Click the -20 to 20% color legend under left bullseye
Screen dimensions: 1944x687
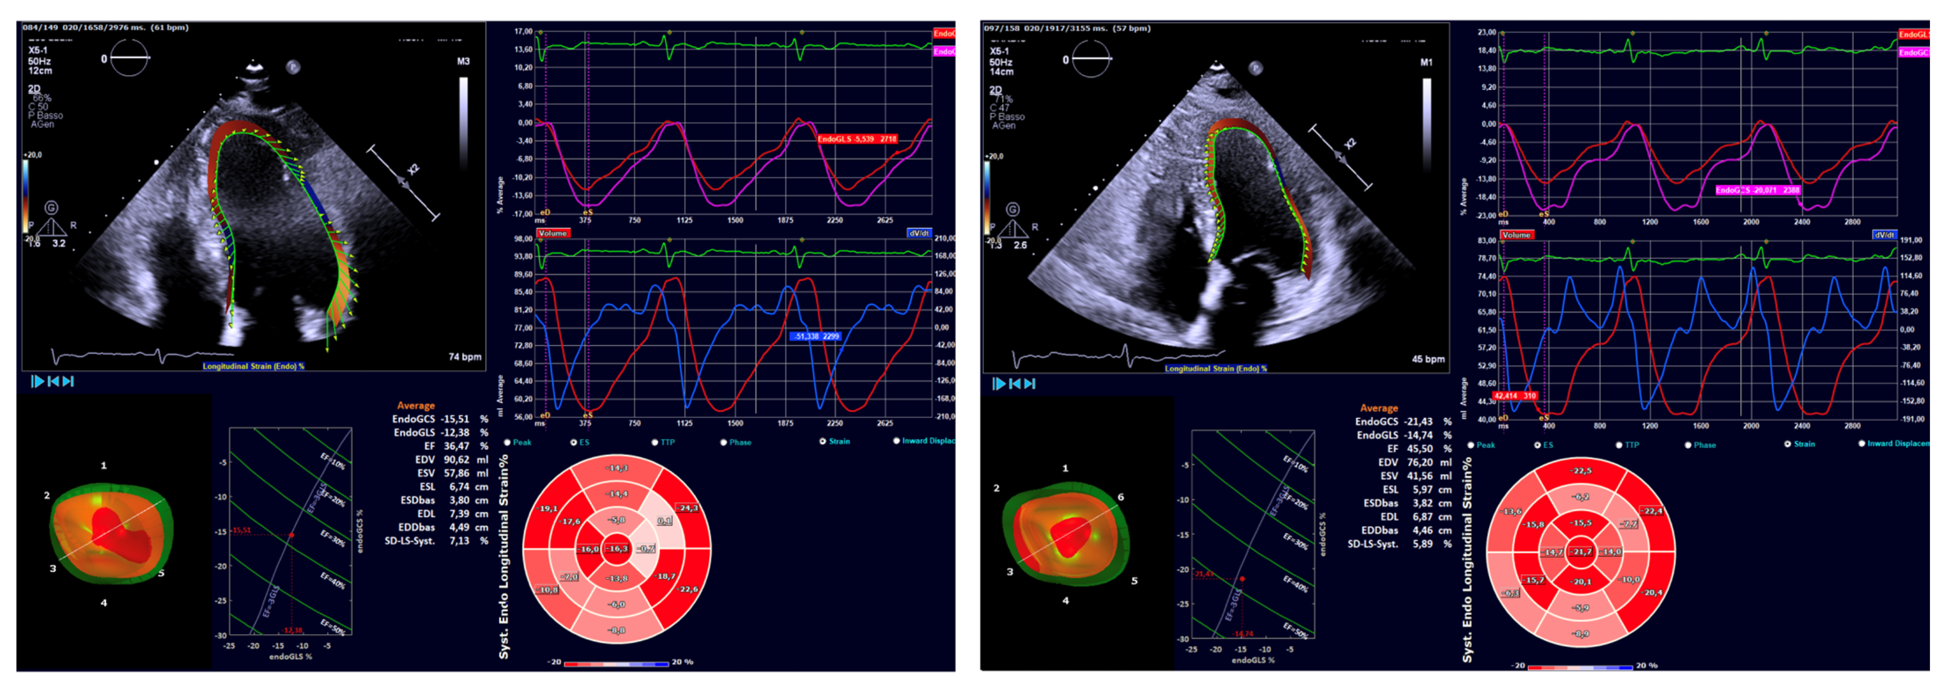click(x=616, y=664)
